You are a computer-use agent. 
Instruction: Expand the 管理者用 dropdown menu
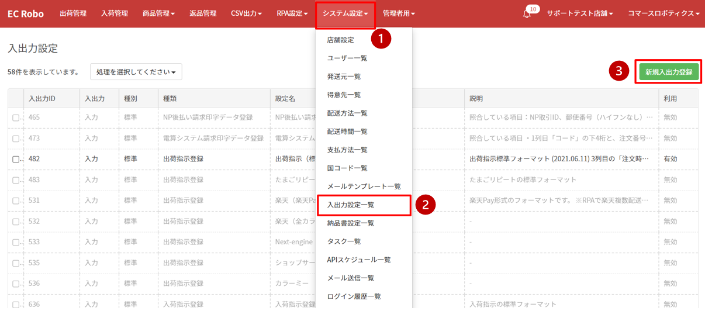point(399,13)
